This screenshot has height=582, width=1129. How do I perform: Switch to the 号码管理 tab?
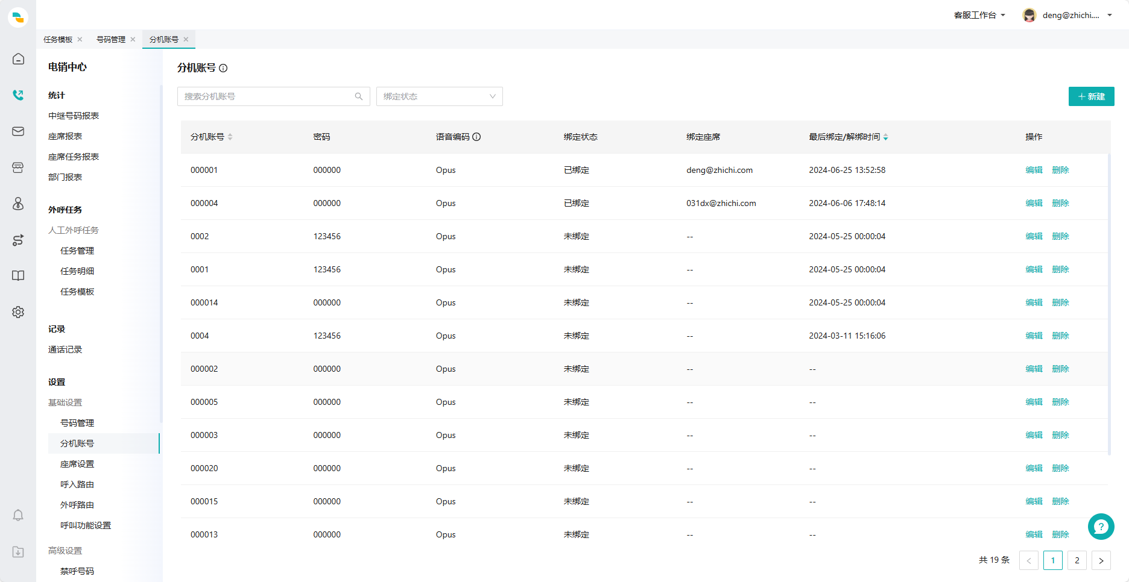pyautogui.click(x=111, y=39)
